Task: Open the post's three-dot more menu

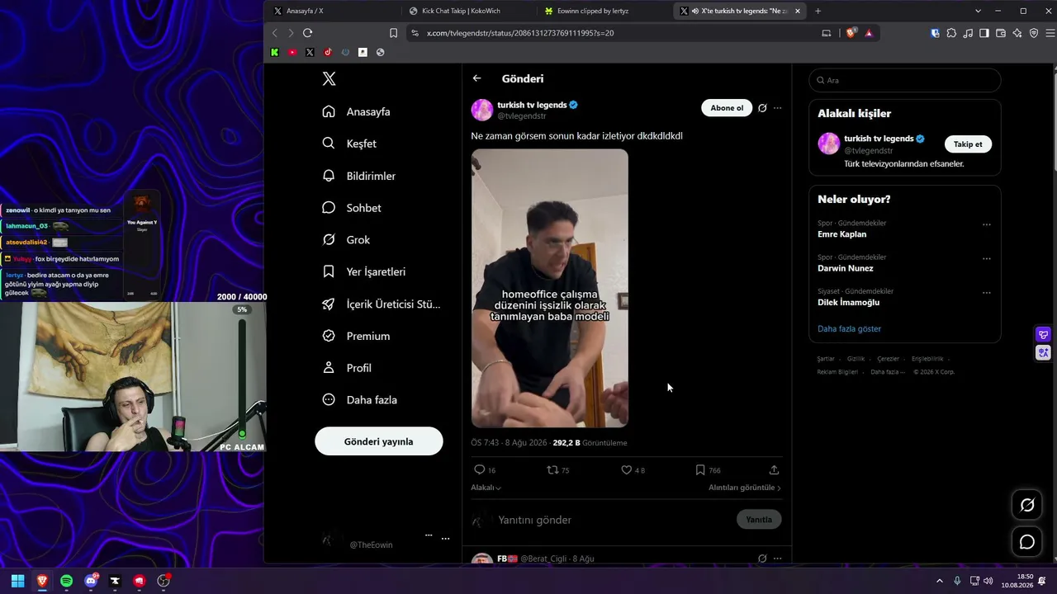Action: click(777, 108)
